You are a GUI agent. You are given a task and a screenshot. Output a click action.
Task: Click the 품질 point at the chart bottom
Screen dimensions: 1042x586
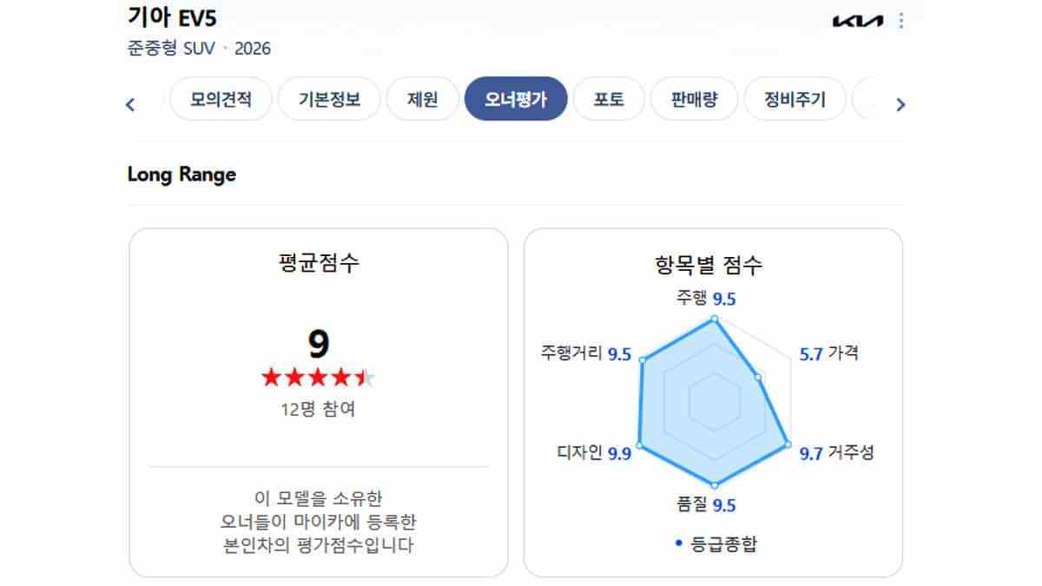pos(715,484)
